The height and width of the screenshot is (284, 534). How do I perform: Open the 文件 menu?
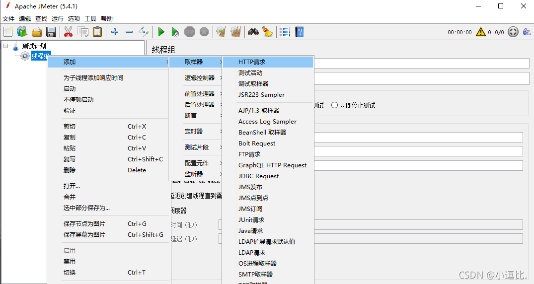point(8,19)
